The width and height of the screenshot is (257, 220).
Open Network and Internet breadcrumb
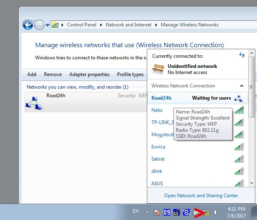[x=128, y=25]
